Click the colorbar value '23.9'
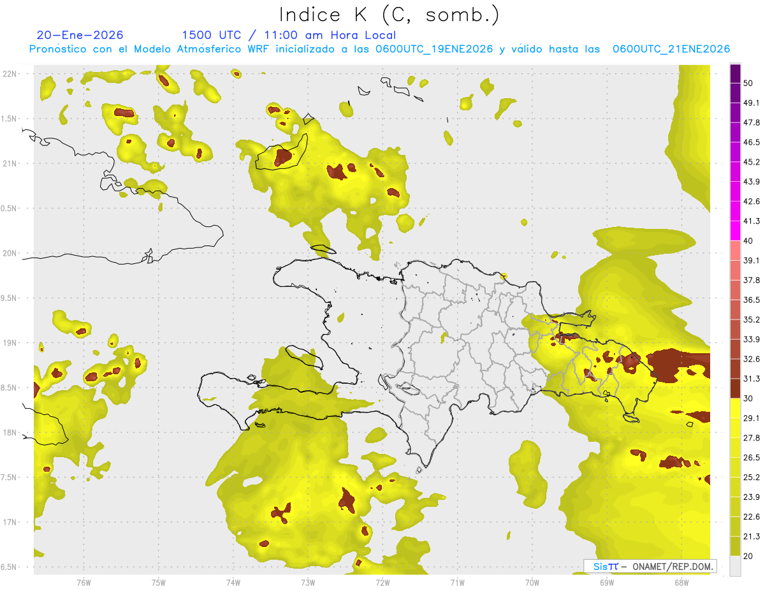This screenshot has width=765, height=591. pos(752,497)
